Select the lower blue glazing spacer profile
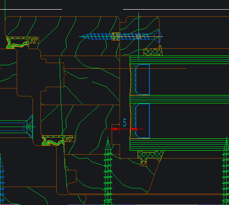The height and width of the screenshot is (205, 229). coord(142,121)
